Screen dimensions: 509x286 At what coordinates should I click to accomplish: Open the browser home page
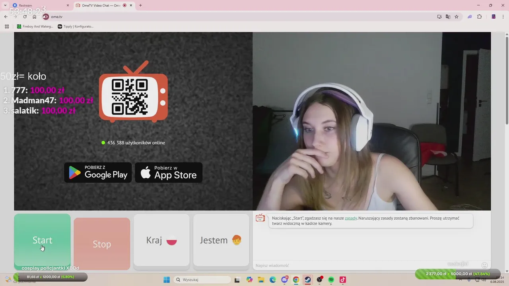click(35, 17)
